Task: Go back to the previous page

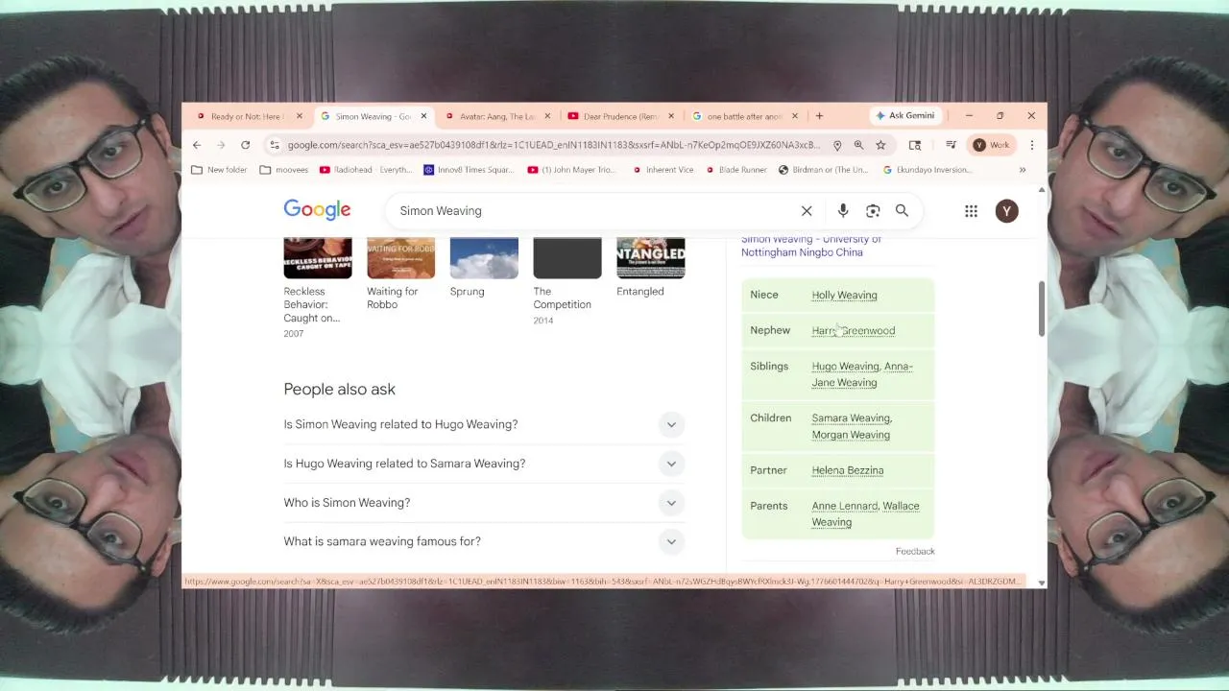Action: (x=197, y=145)
